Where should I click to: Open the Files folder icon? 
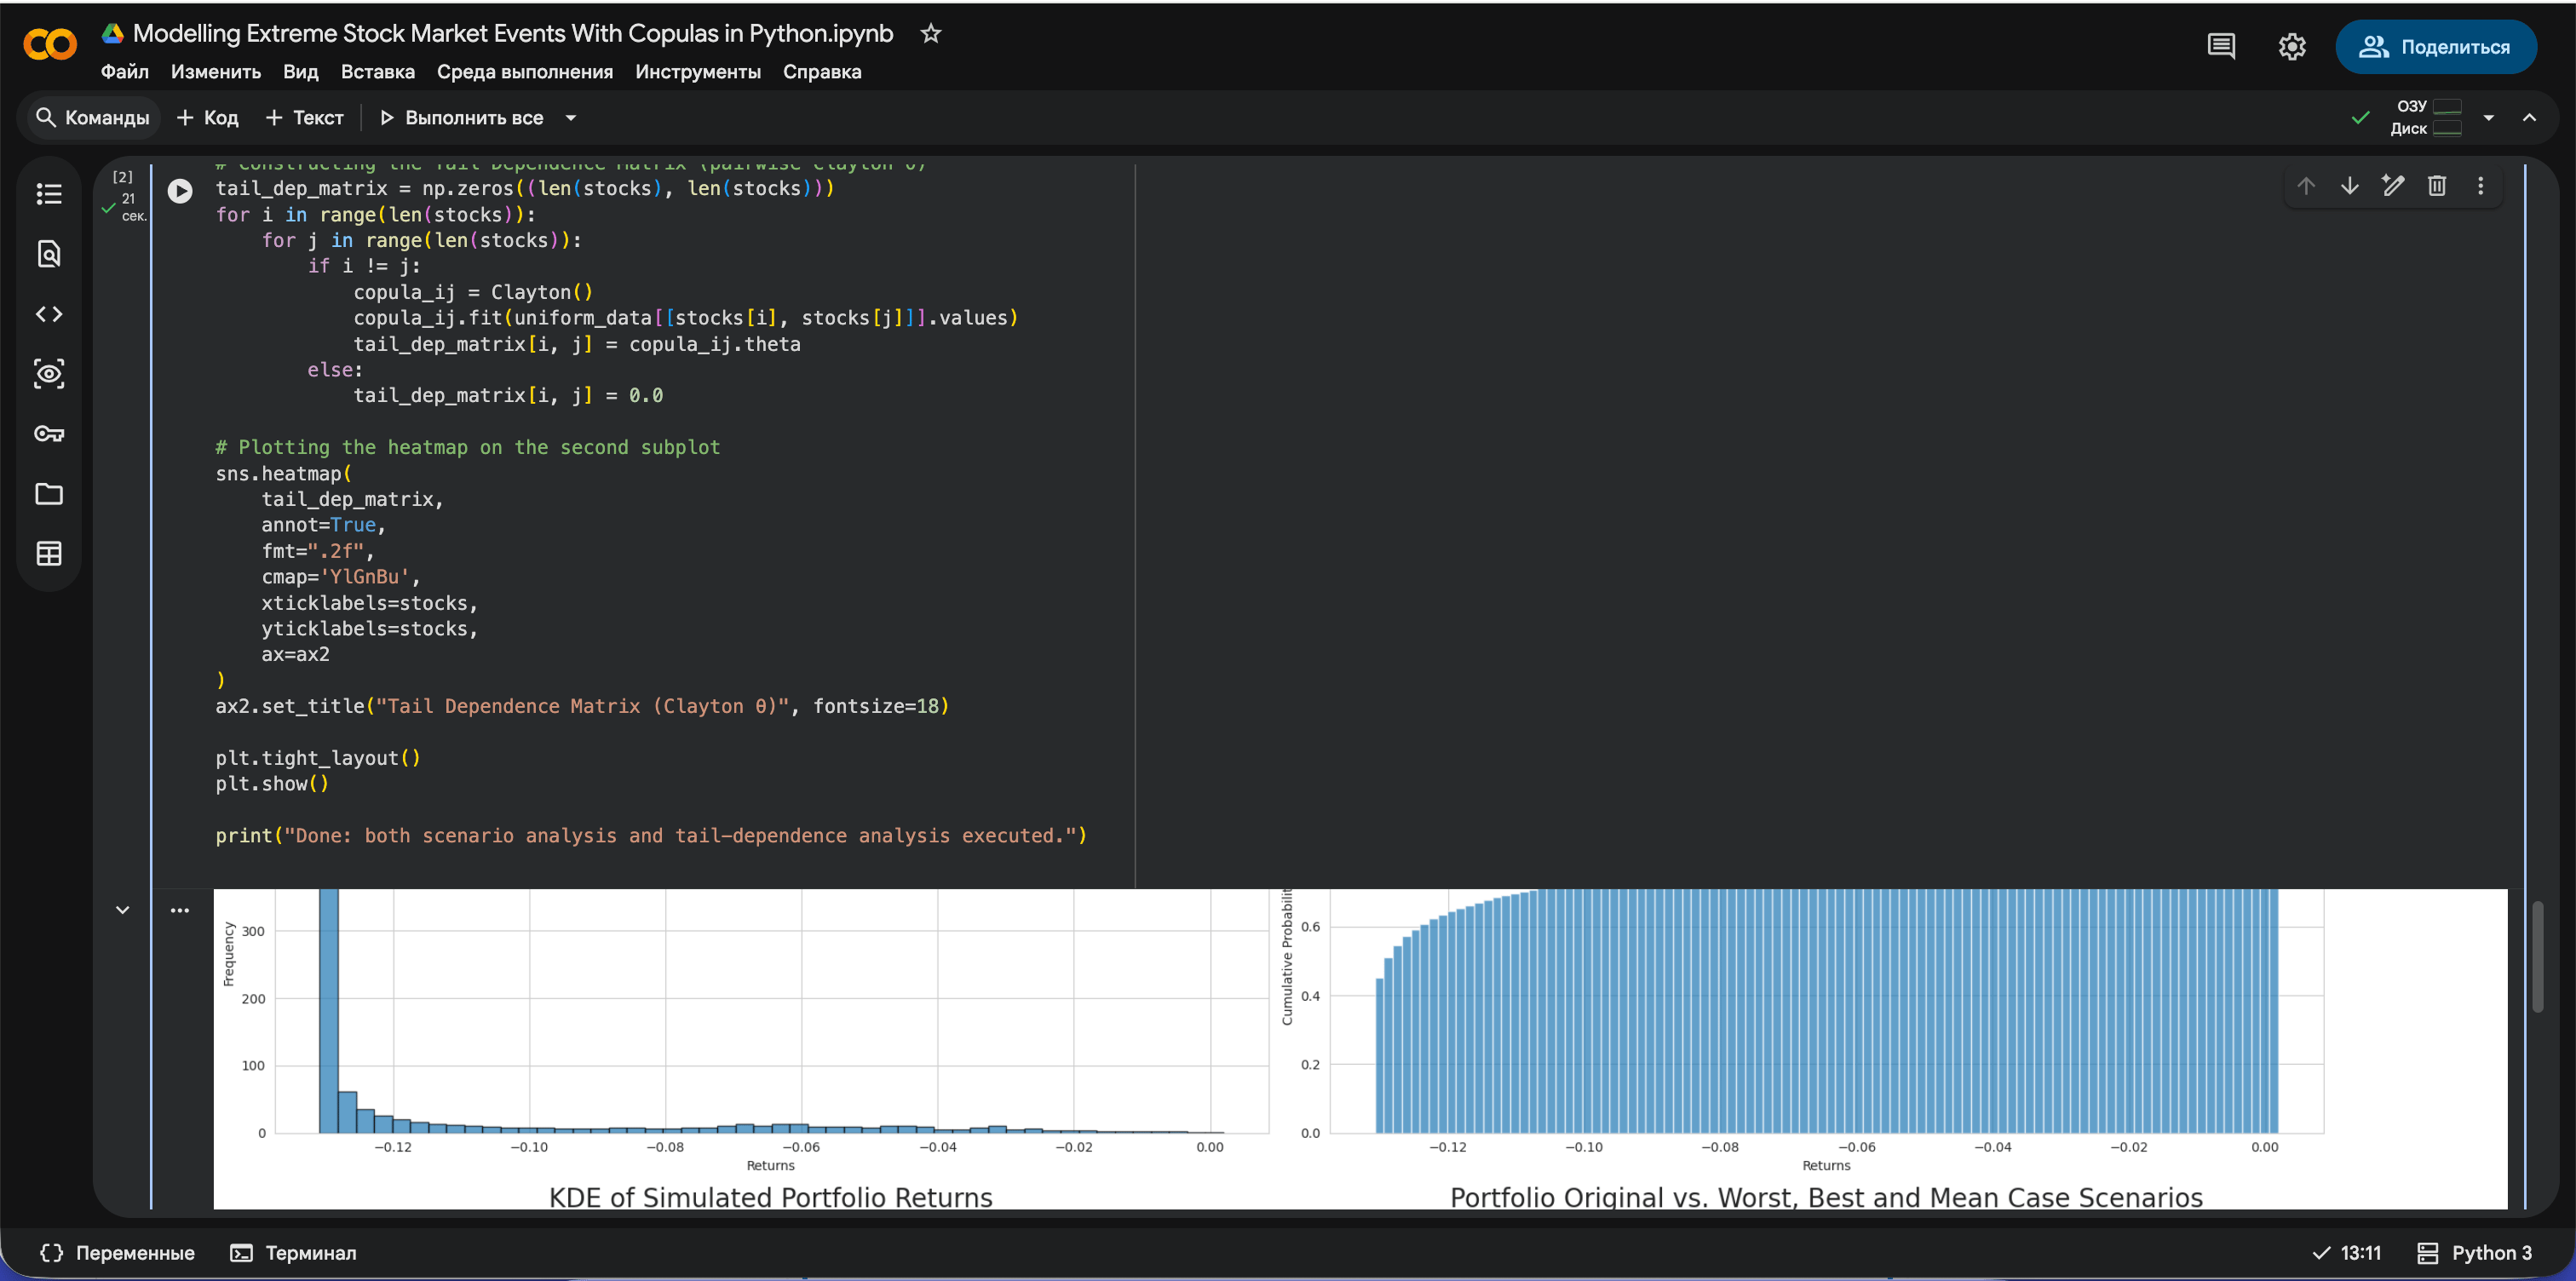[x=49, y=494]
